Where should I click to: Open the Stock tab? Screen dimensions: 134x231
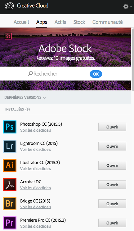[x=79, y=22]
